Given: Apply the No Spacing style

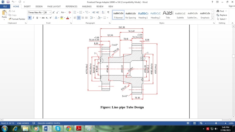Looking at the screenshot, I should pyautogui.click(x=130, y=15).
